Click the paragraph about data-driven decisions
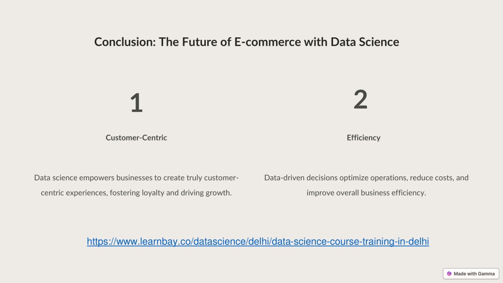 tap(366, 185)
